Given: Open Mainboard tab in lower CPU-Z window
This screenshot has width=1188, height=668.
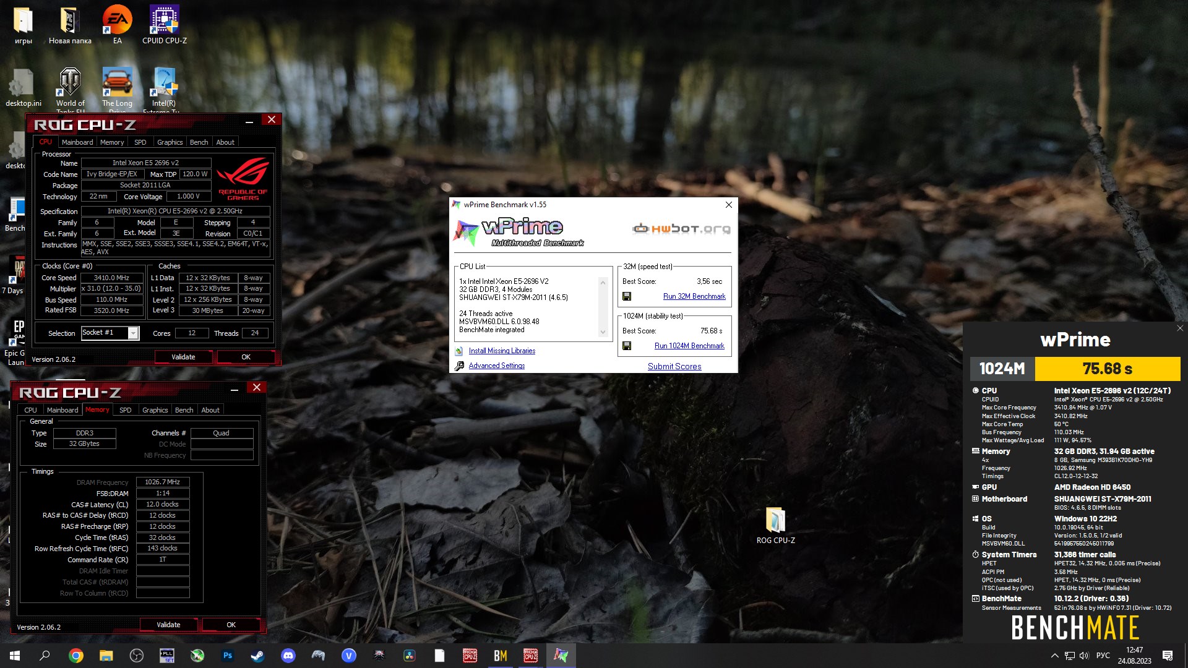Looking at the screenshot, I should pyautogui.click(x=62, y=410).
